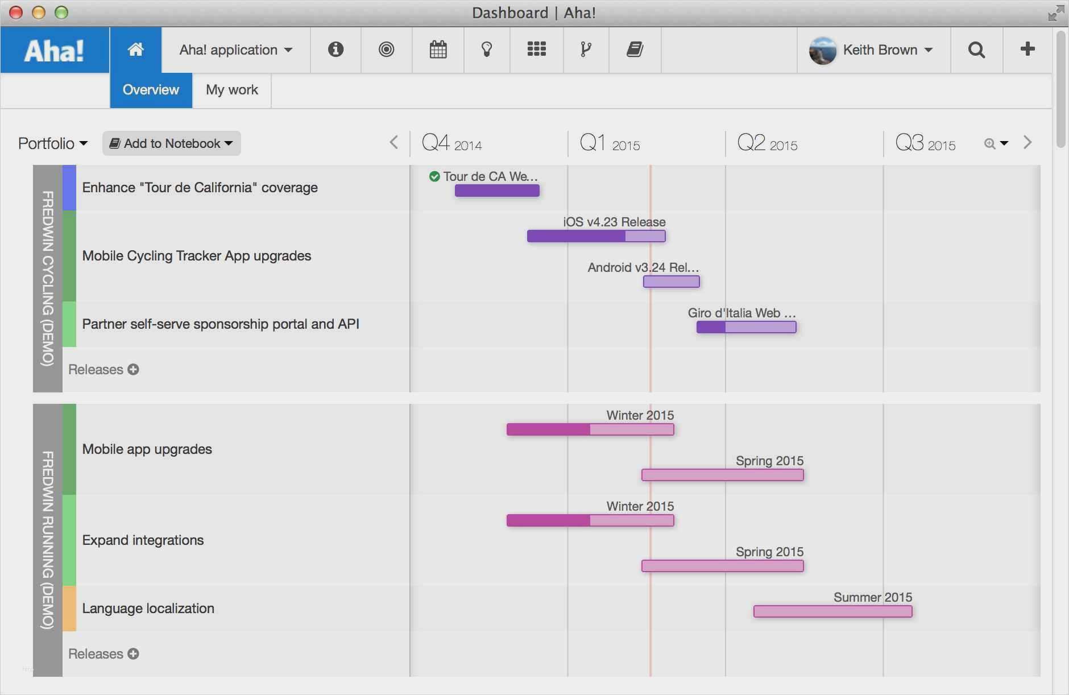Screen dimensions: 1069x695
Task: Expand the Aha! application dropdown
Action: [235, 50]
